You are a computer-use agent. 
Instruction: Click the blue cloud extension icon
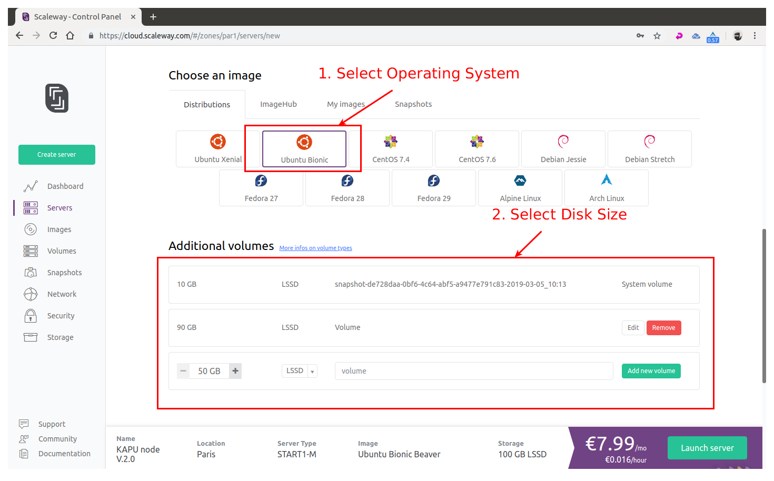pos(696,36)
